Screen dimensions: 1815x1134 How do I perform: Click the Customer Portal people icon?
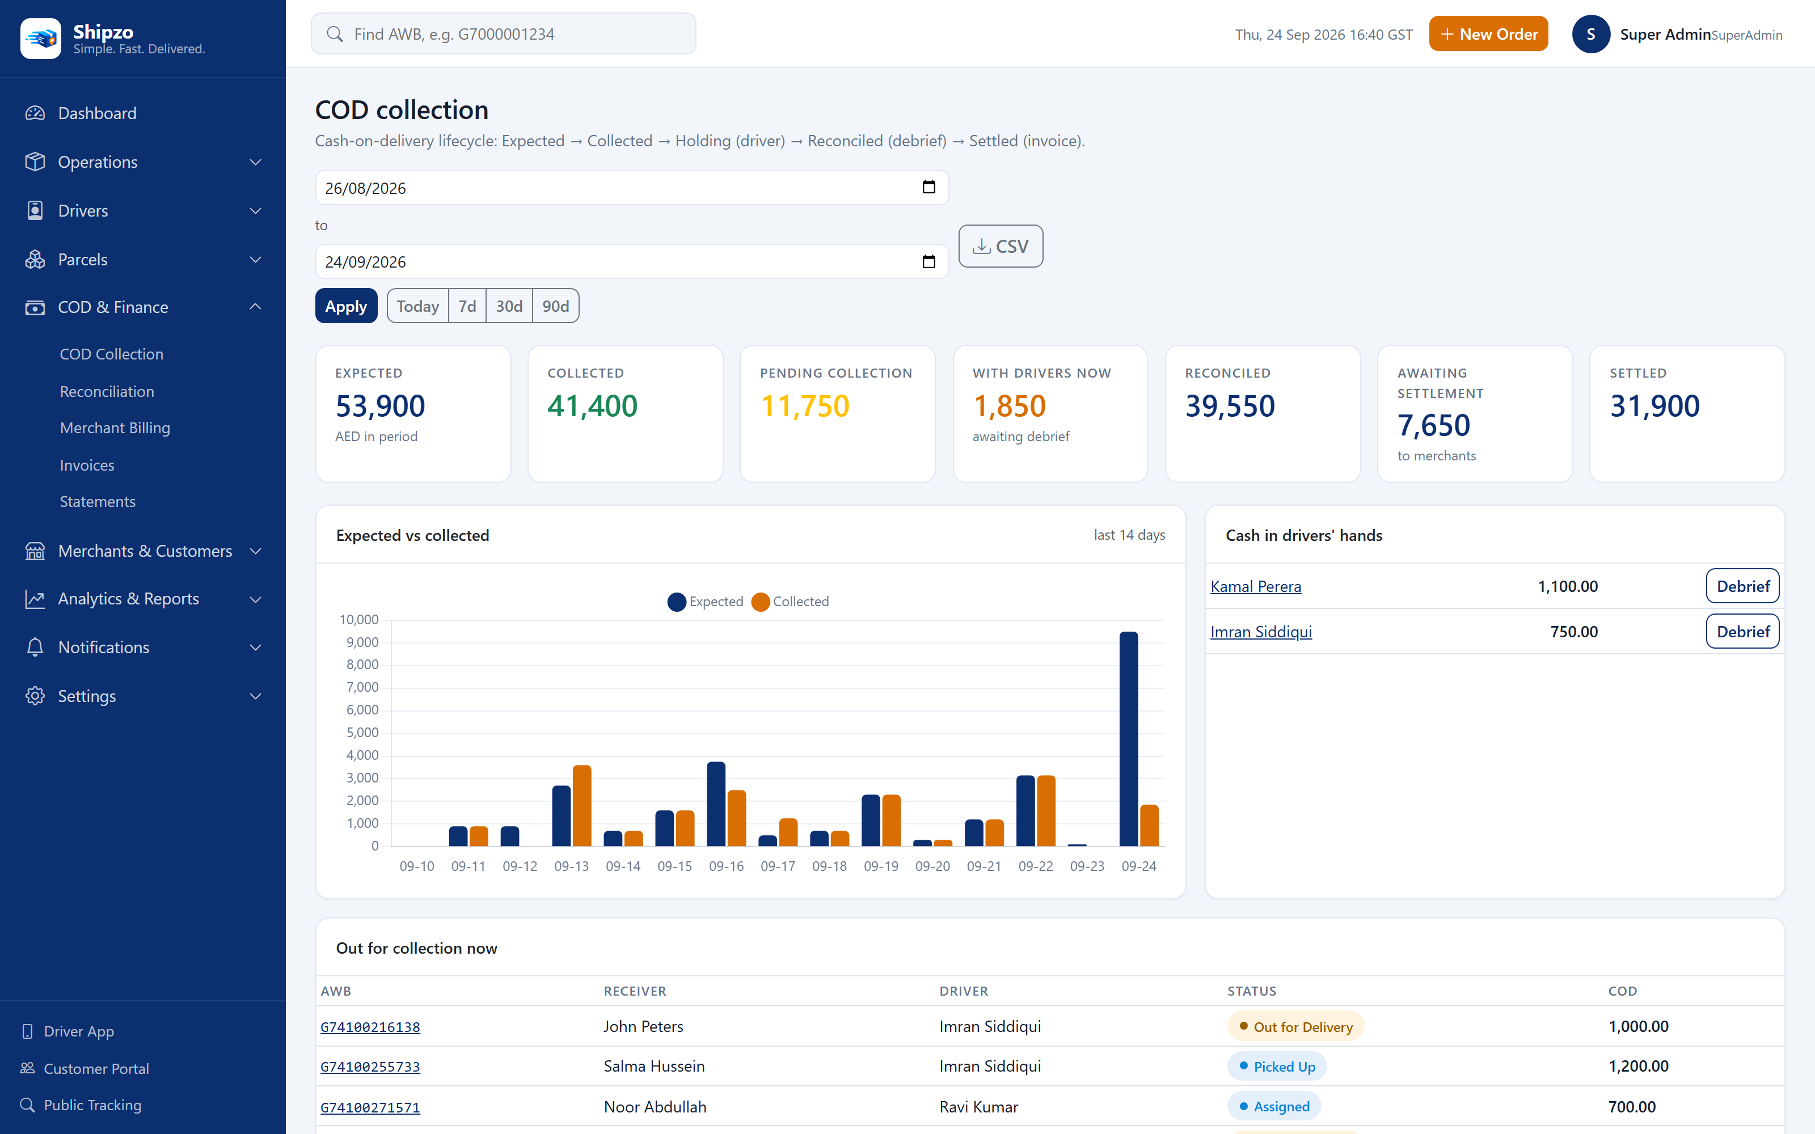[28, 1068]
